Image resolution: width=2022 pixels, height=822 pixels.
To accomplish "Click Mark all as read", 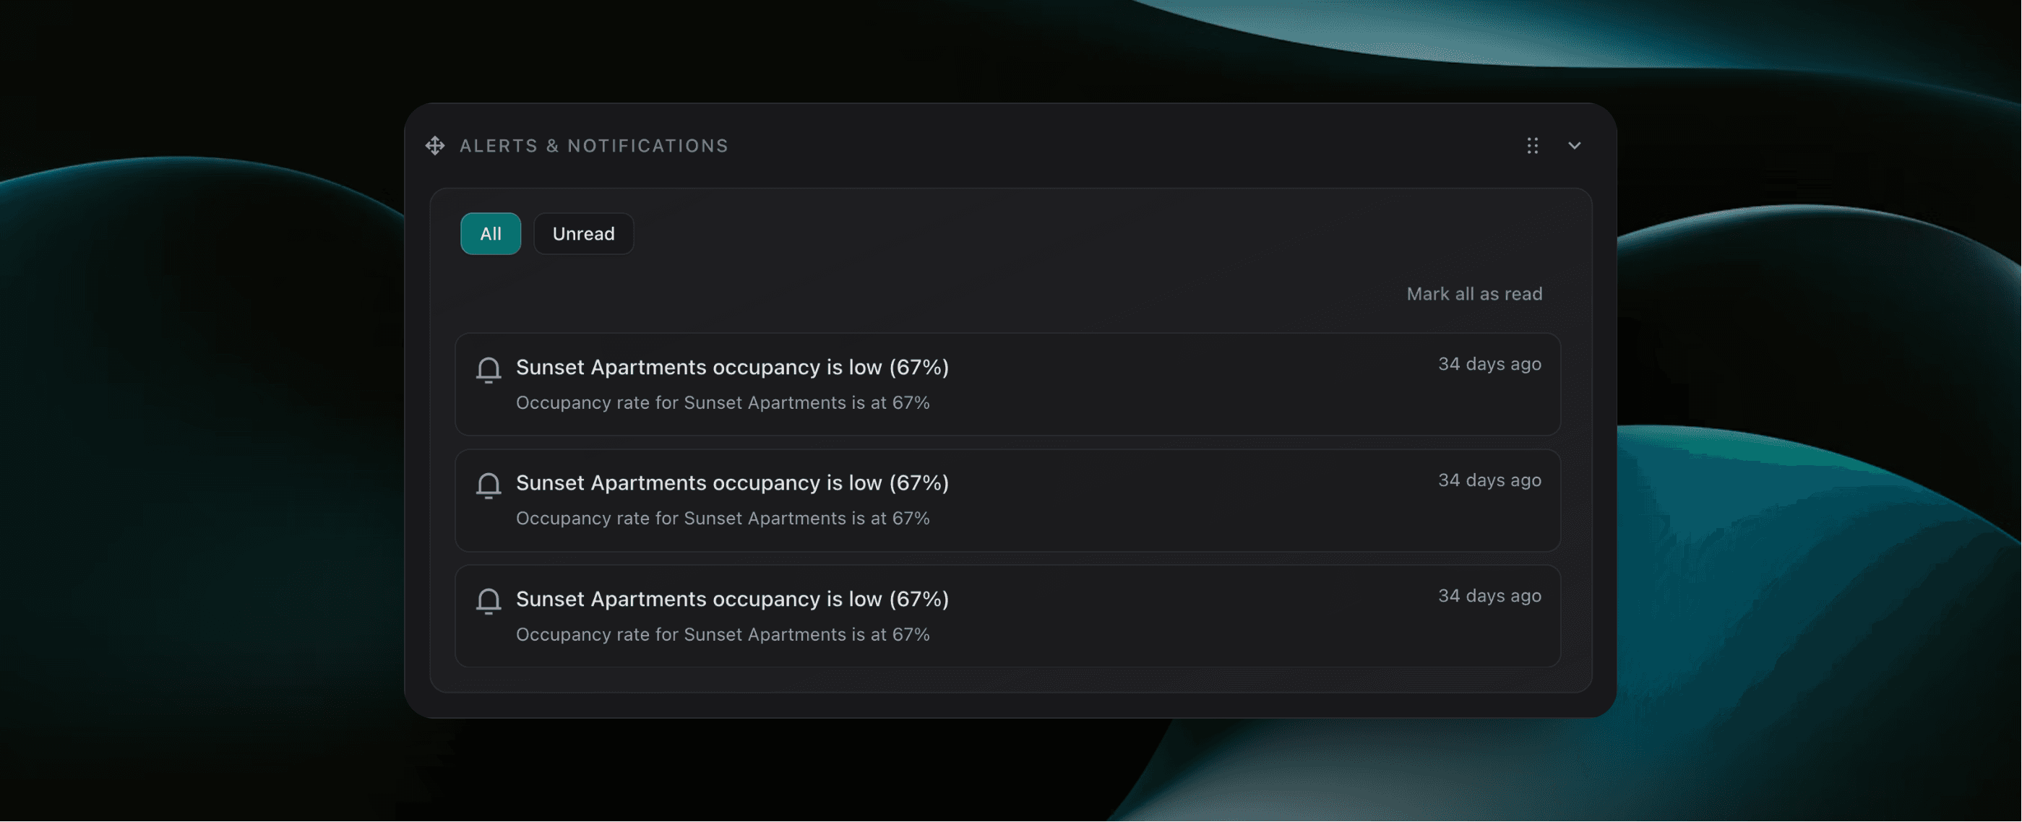I will coord(1474,294).
